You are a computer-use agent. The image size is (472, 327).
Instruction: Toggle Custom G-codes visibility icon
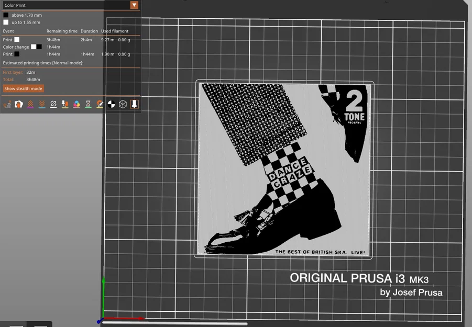(100, 104)
